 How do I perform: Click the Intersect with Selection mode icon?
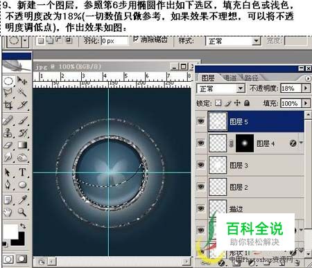(69, 40)
